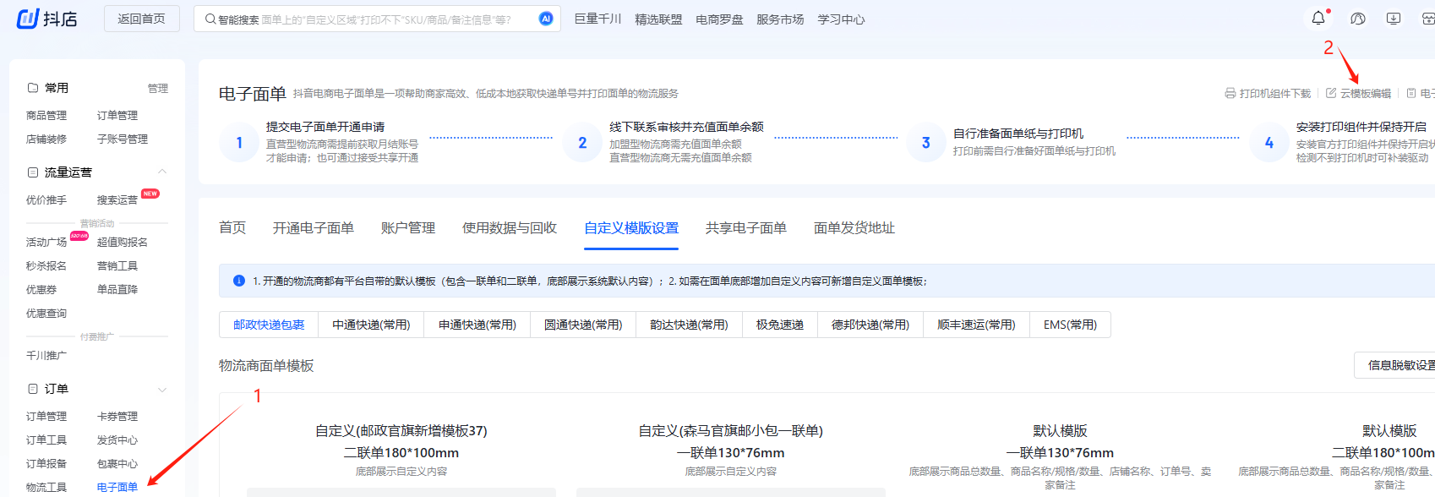Open 单品直降 in sidebar
The image size is (1435, 497).
tap(117, 289)
